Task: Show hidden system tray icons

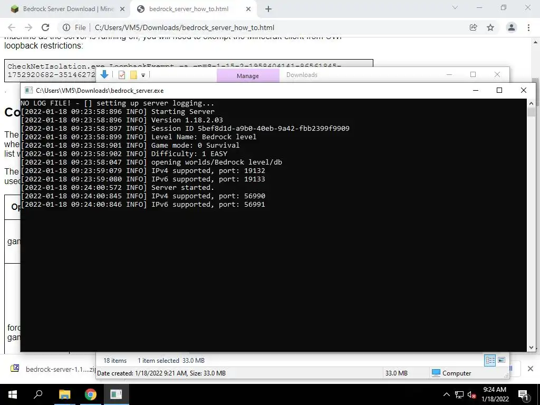Action: [x=446, y=394]
